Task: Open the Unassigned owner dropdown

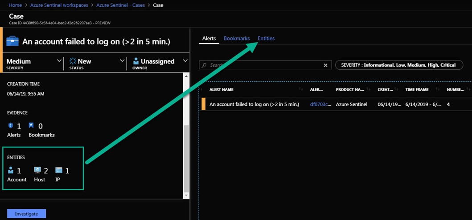Action: coord(185,61)
